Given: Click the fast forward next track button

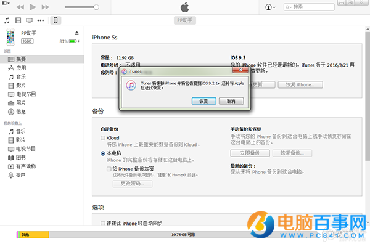Looking at the screenshot, I should pyautogui.click(x=46, y=7).
